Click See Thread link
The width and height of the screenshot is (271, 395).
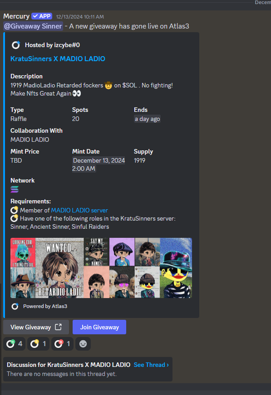[x=151, y=365]
